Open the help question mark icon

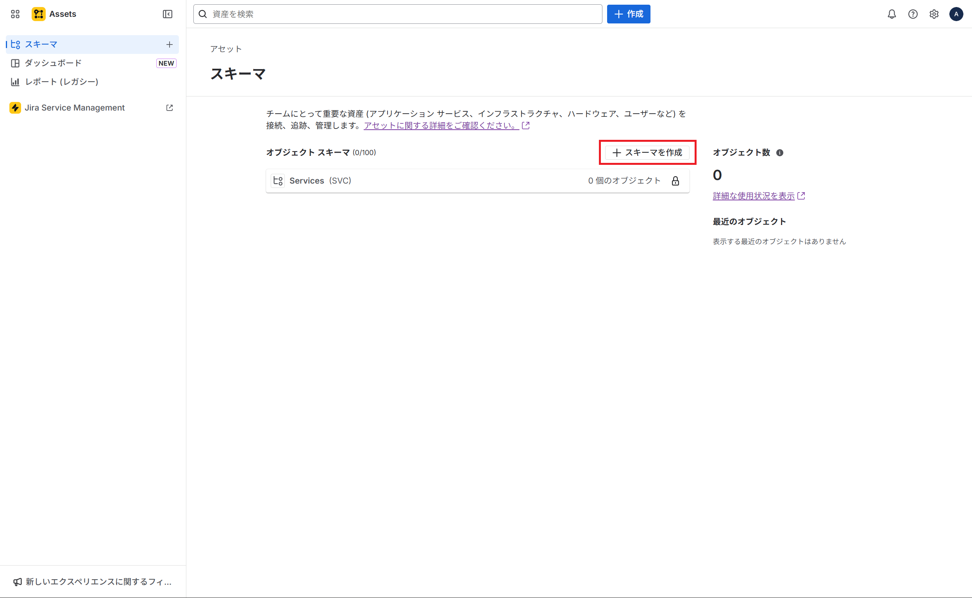pyautogui.click(x=913, y=14)
